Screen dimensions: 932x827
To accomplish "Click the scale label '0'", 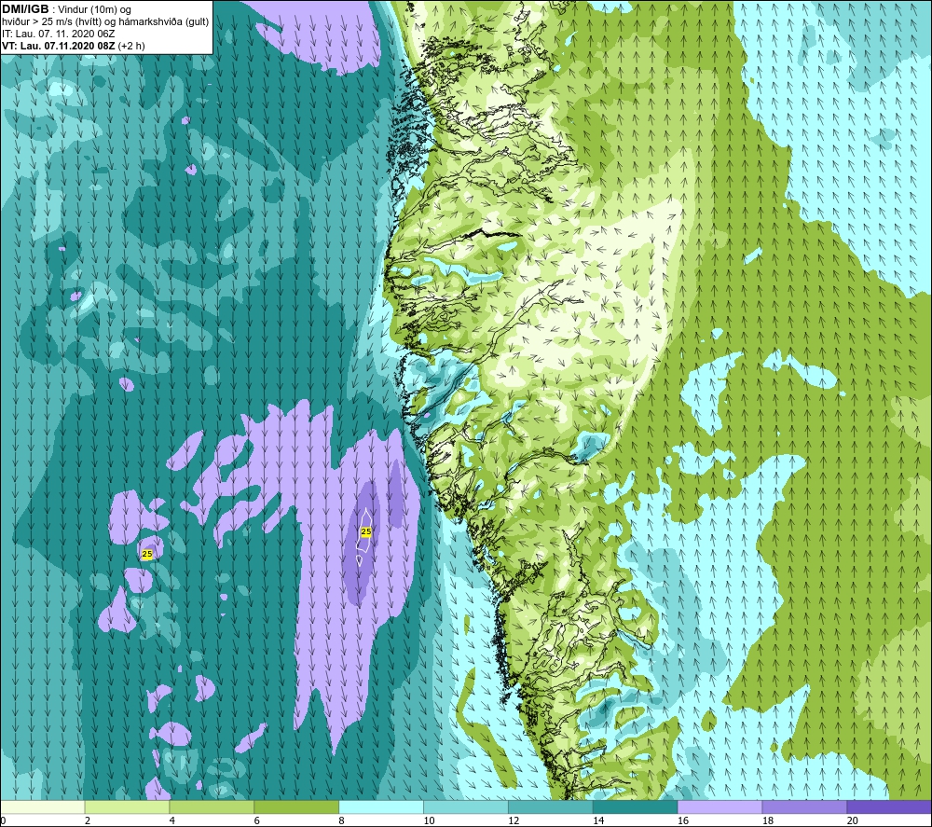I will click(x=3, y=820).
